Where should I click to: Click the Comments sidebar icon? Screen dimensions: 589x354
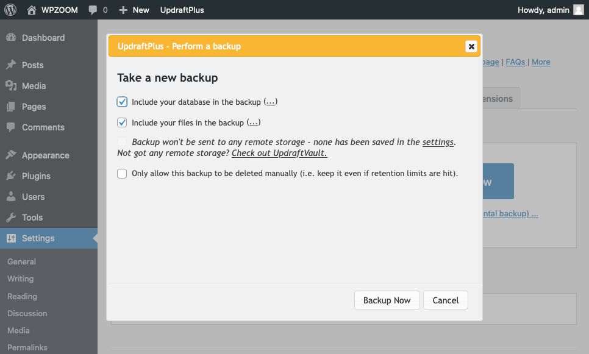(11, 127)
